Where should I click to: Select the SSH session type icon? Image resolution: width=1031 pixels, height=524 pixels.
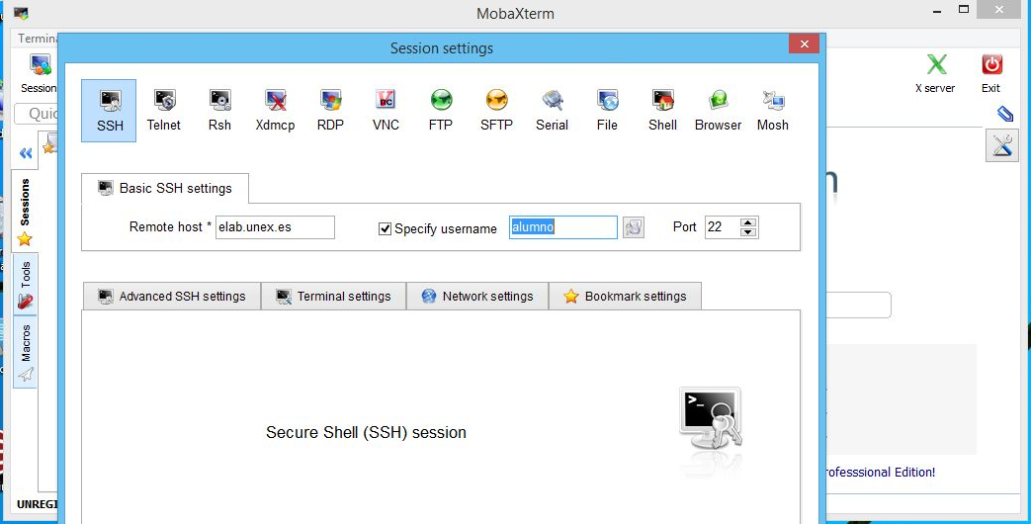click(110, 110)
